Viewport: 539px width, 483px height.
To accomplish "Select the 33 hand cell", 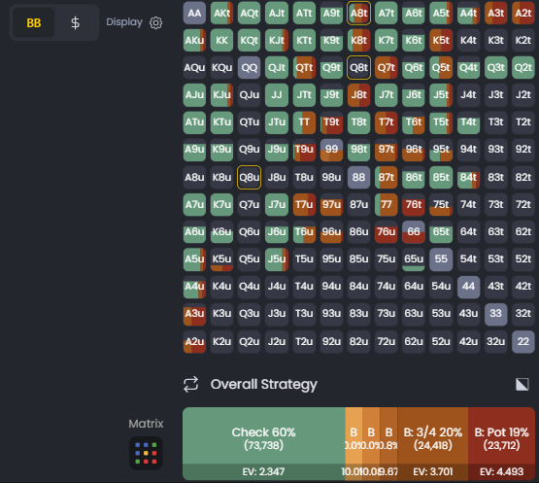I will click(x=495, y=314).
